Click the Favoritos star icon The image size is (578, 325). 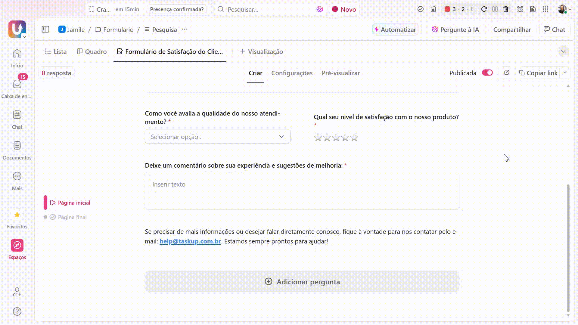pos(17,215)
